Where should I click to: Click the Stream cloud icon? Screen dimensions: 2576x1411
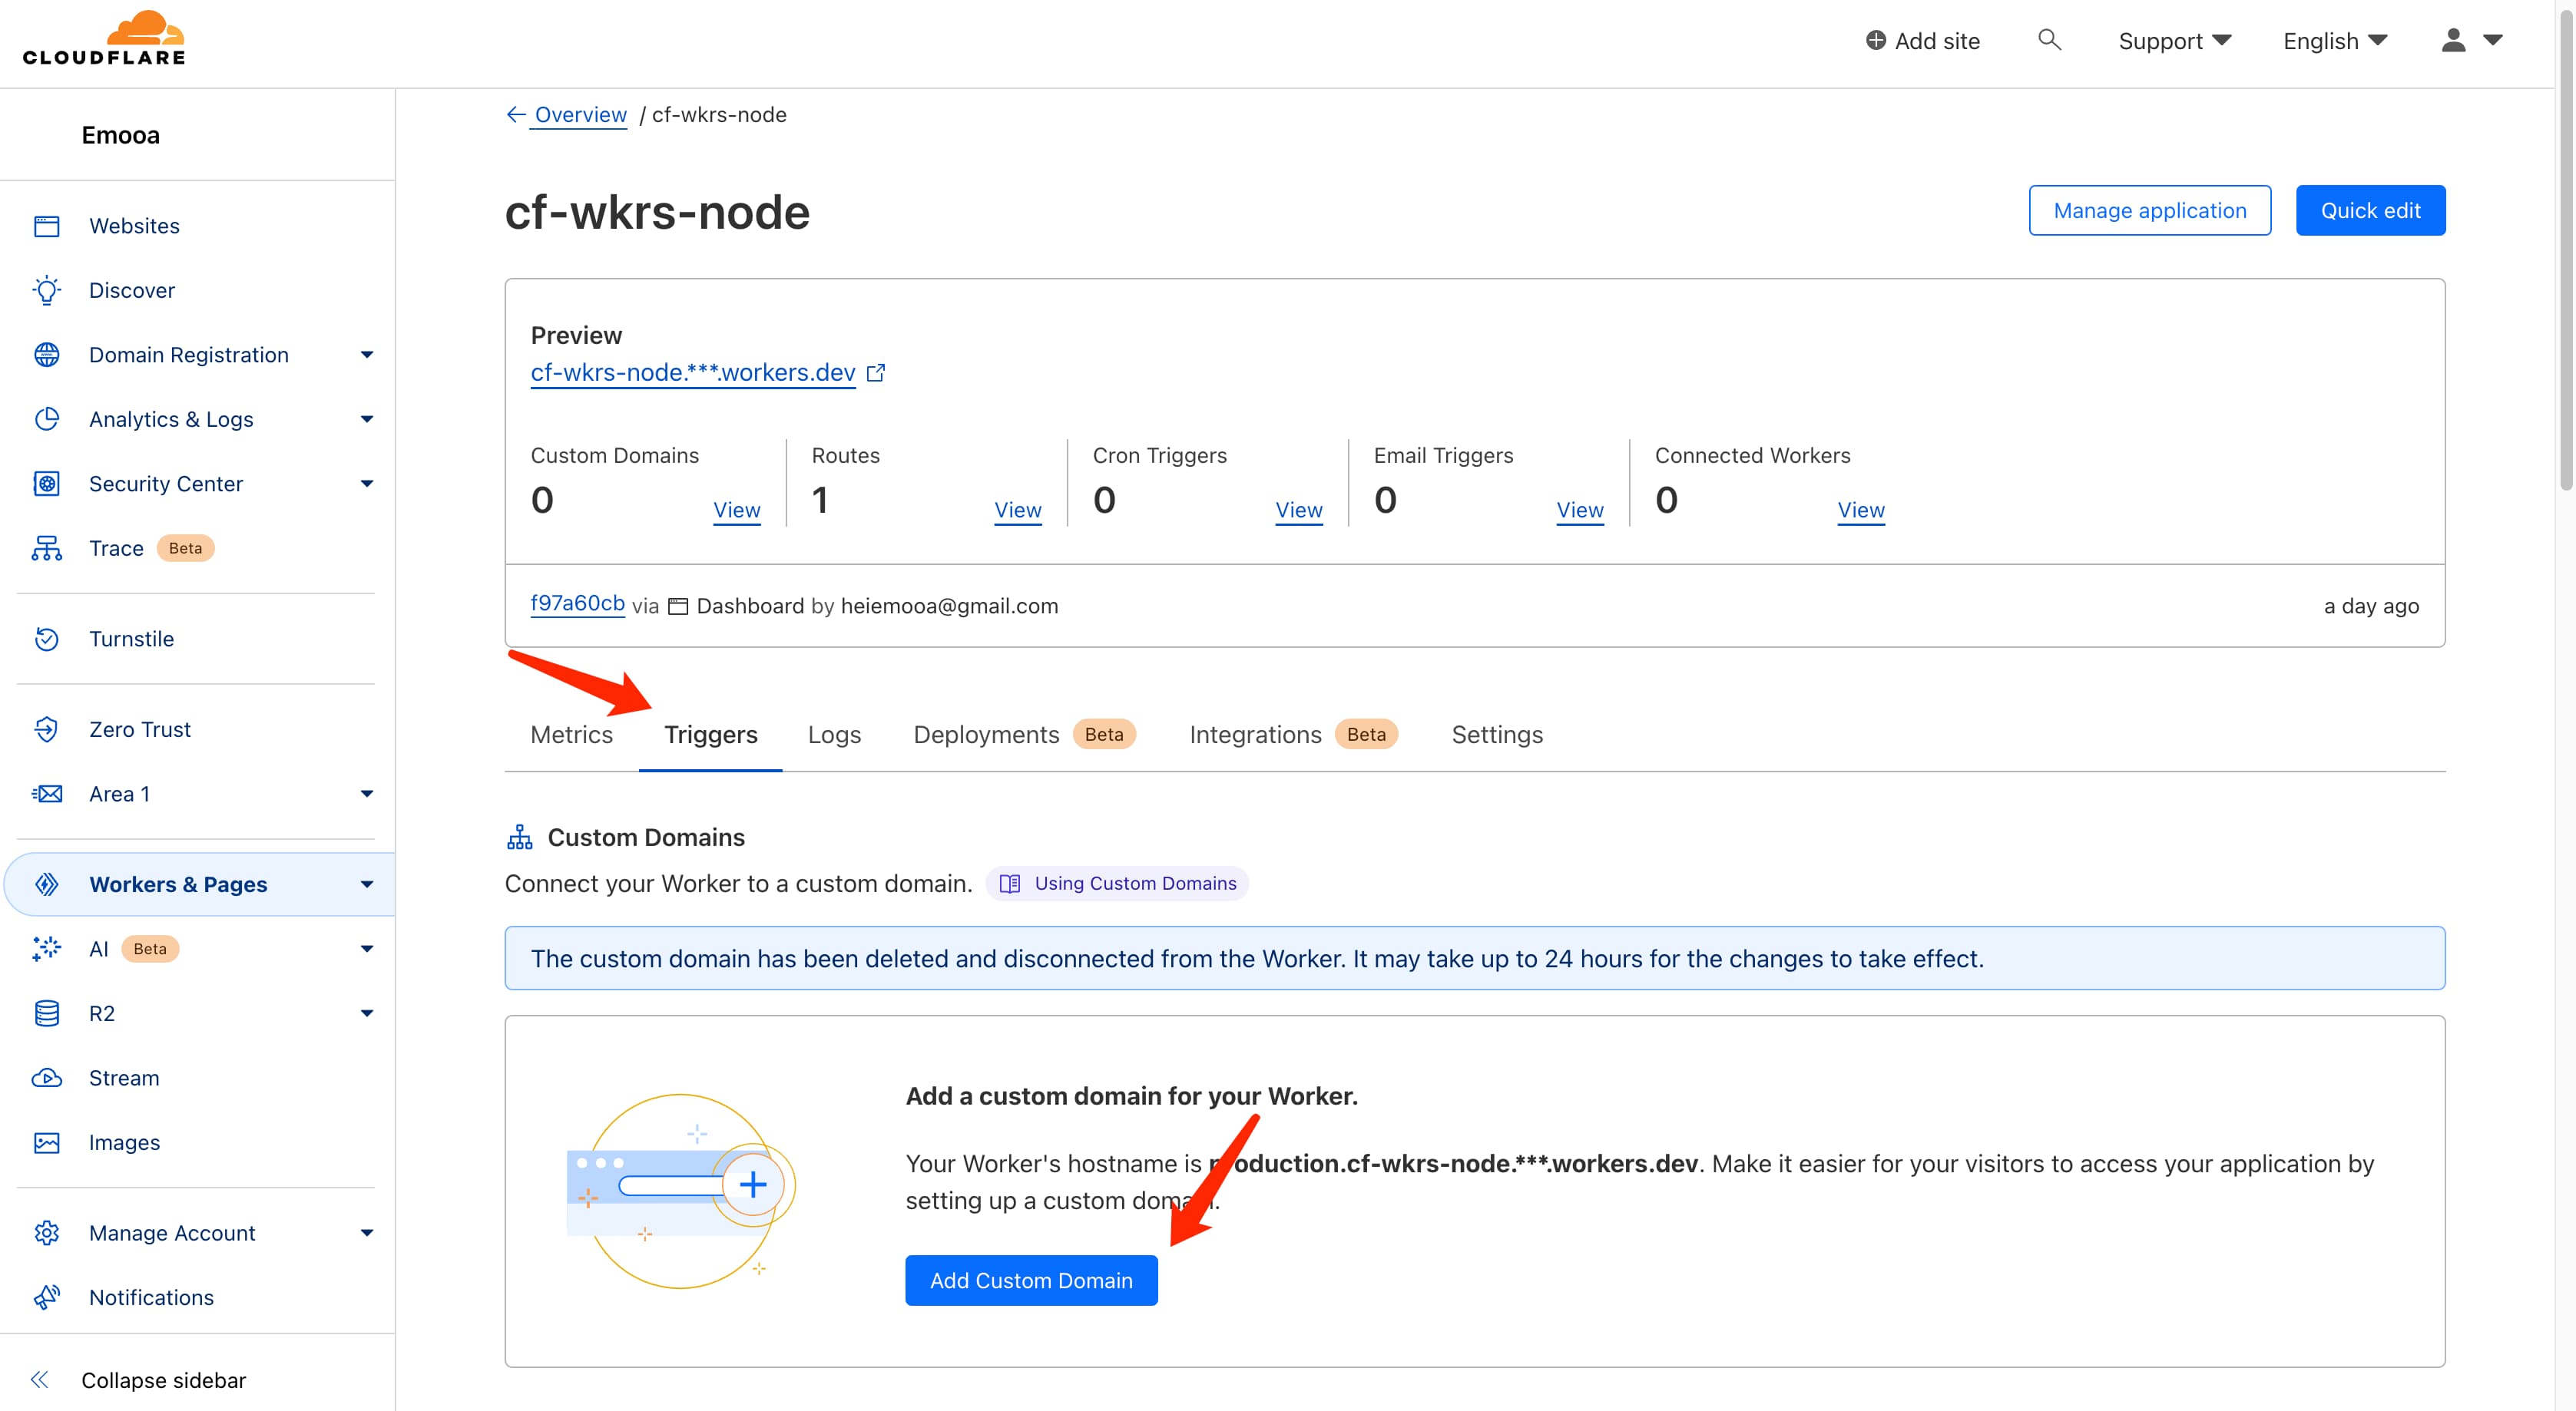(47, 1077)
